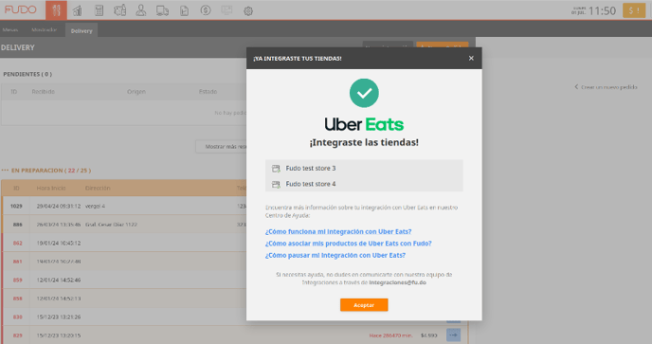Image resolution: width=652 pixels, height=344 pixels.
Task: Open order 886 row
Action: [235, 225]
